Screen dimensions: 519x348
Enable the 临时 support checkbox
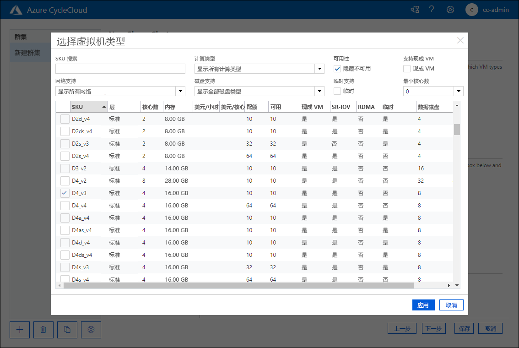point(337,91)
